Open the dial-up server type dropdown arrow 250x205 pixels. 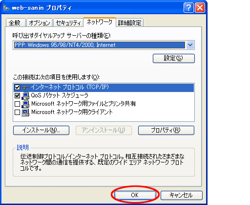point(190,45)
